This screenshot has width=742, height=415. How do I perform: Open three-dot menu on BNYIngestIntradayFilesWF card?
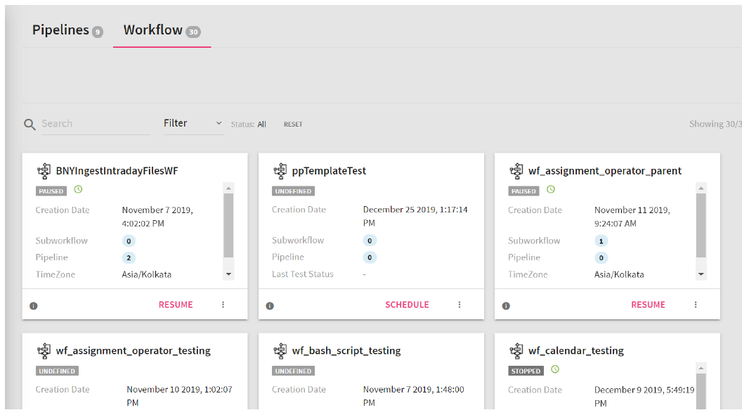(x=223, y=305)
